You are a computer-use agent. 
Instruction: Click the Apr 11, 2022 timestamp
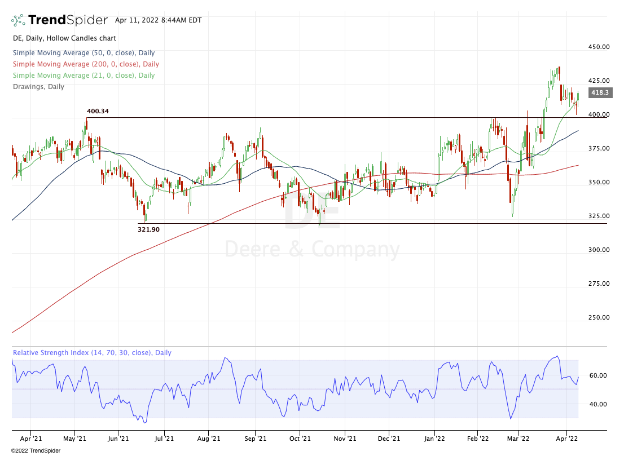[x=155, y=20]
